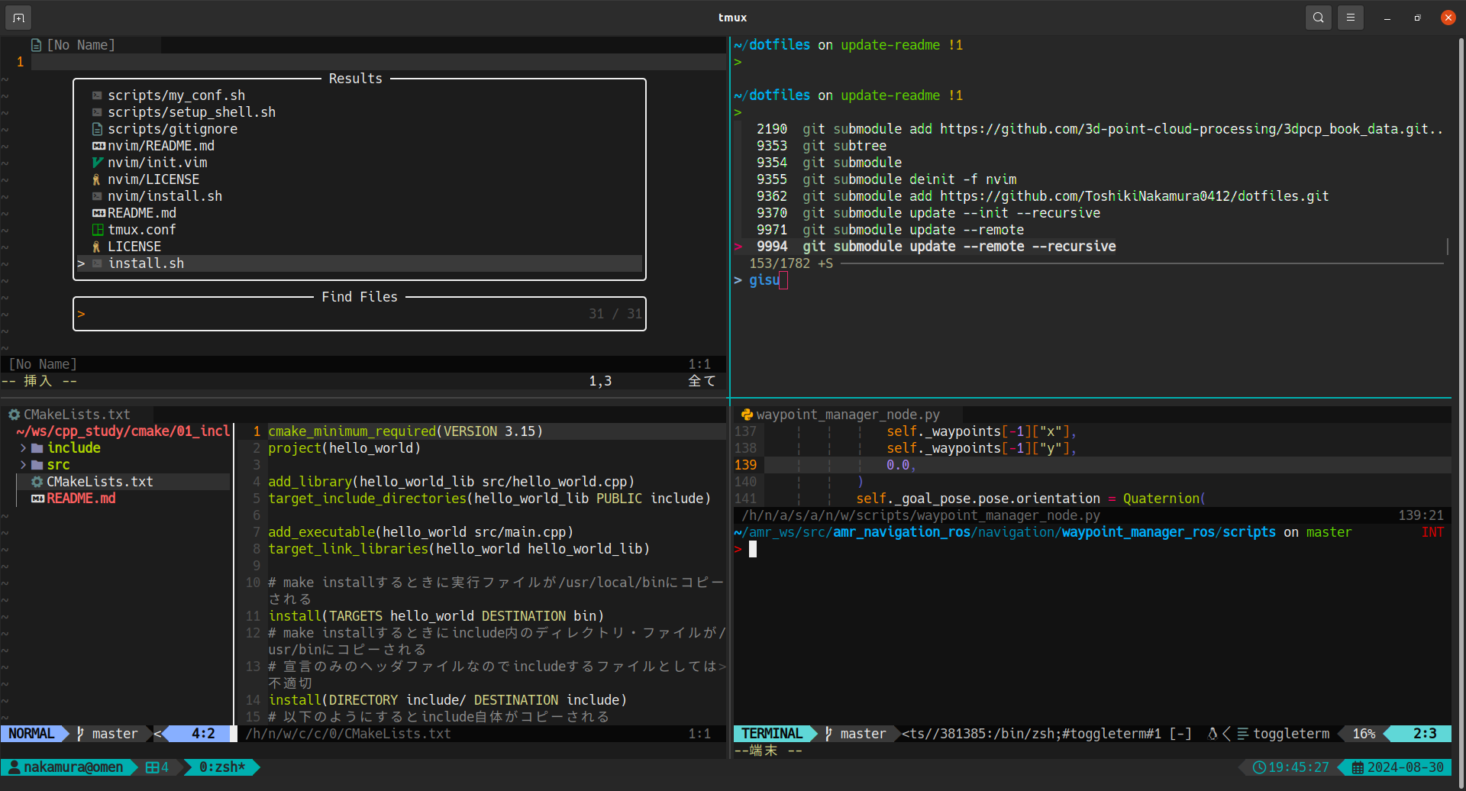Click the clock icon in tmux status bar
Screen dimensions: 1466x791
pos(1259,767)
